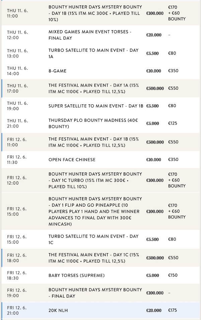Open Flip and Go Pineapple Mystery Bounty event
This screenshot has height=320, width=201.
(x=100, y=211)
